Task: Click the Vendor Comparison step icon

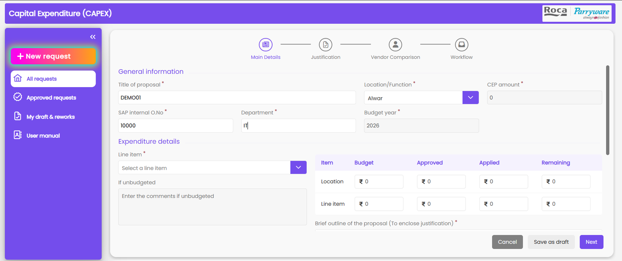Action: point(395,45)
